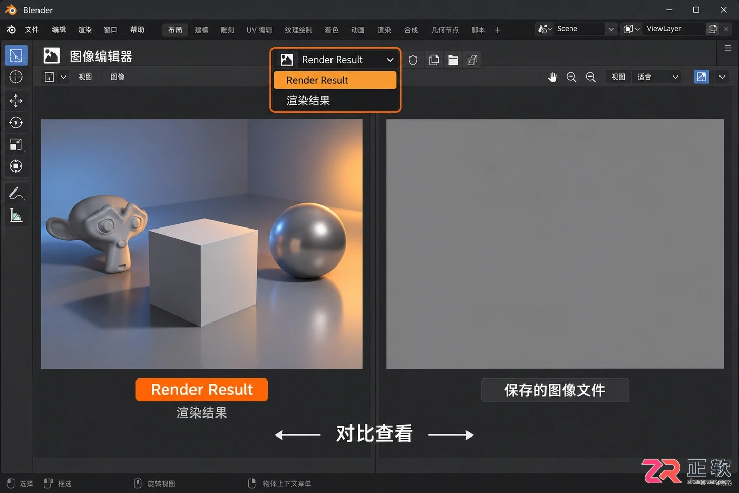Click the Blender logo menu icon
Image resolution: width=739 pixels, height=493 pixels.
11,30
